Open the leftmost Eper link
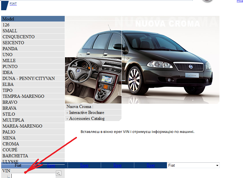The image size is (243, 178). click(x=51, y=166)
